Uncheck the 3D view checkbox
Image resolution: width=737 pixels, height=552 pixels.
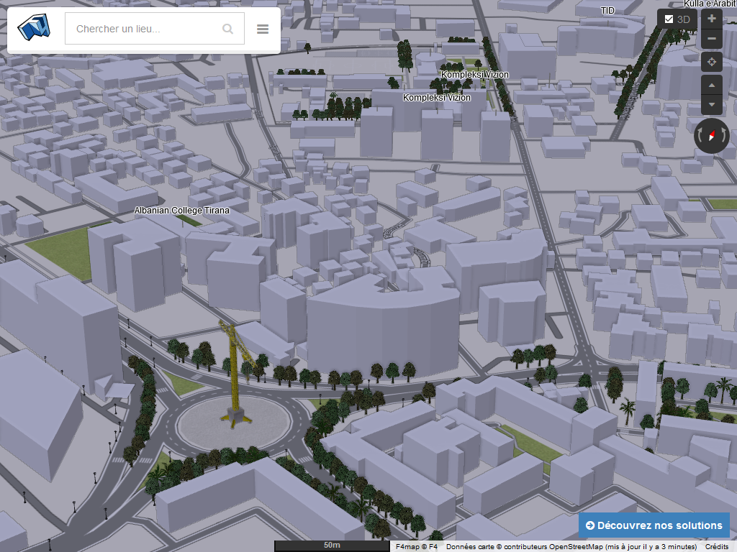tap(669, 19)
